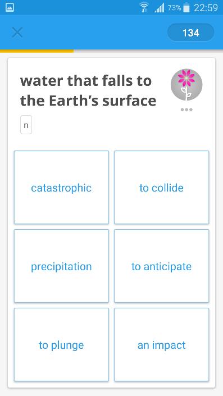Tap the signal strength icon

(x=159, y=8)
